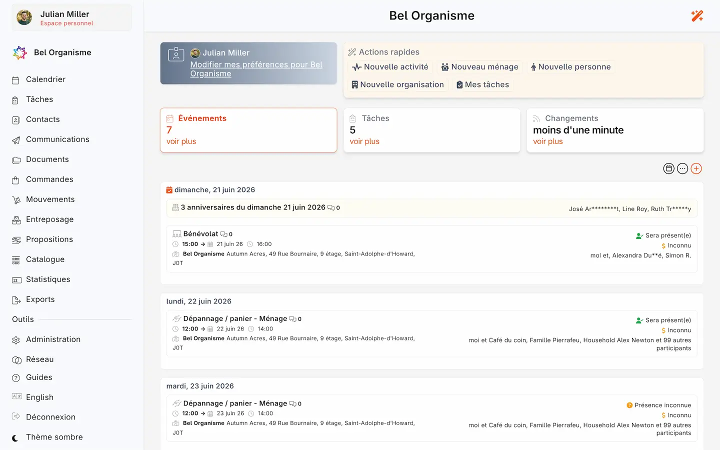Viewport: 720px width, 450px height.
Task: Select the Changements summary card
Action: click(615, 130)
